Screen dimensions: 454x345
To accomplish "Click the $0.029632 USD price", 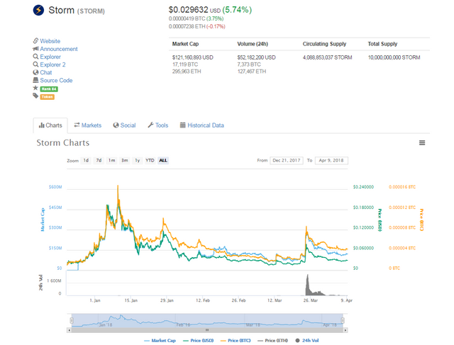I will tap(194, 10).
